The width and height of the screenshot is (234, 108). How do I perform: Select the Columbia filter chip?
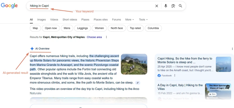pyautogui.click(x=153, y=28)
